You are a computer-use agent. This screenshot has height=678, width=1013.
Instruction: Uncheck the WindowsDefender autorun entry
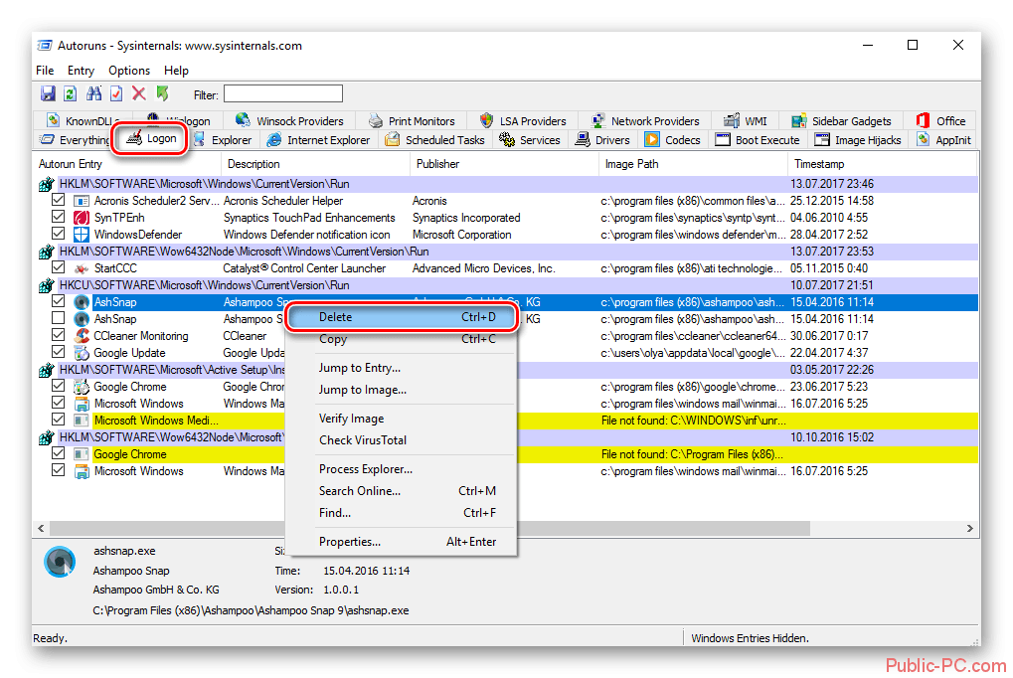pos(59,235)
